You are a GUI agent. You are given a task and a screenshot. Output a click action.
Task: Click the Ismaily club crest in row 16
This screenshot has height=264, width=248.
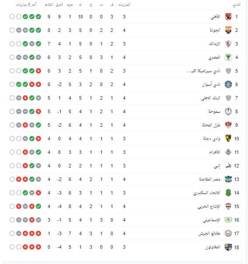click(228, 220)
